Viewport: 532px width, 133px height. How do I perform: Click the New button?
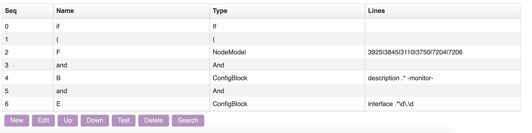[x=17, y=120]
